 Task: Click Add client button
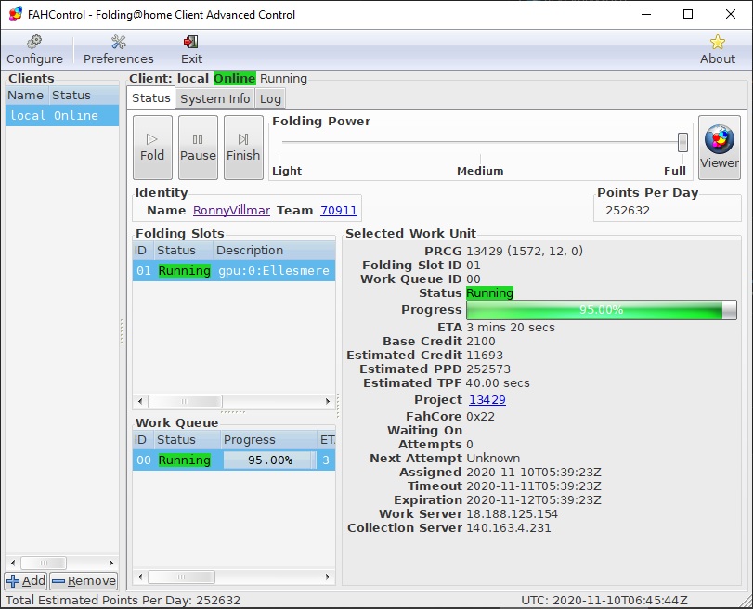tap(26, 581)
